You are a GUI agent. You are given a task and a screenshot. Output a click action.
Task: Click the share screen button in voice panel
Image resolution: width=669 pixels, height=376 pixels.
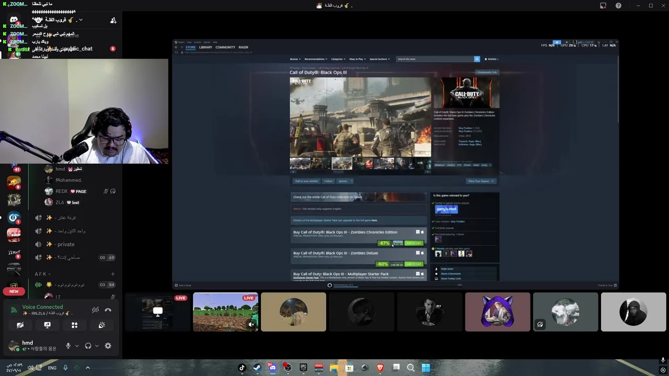47,325
